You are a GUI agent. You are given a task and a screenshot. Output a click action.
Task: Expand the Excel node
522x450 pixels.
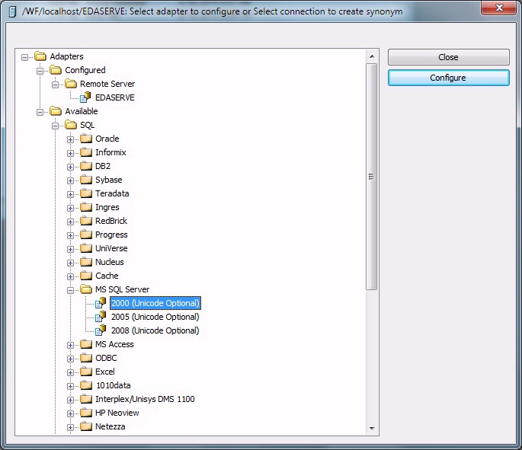click(x=70, y=372)
